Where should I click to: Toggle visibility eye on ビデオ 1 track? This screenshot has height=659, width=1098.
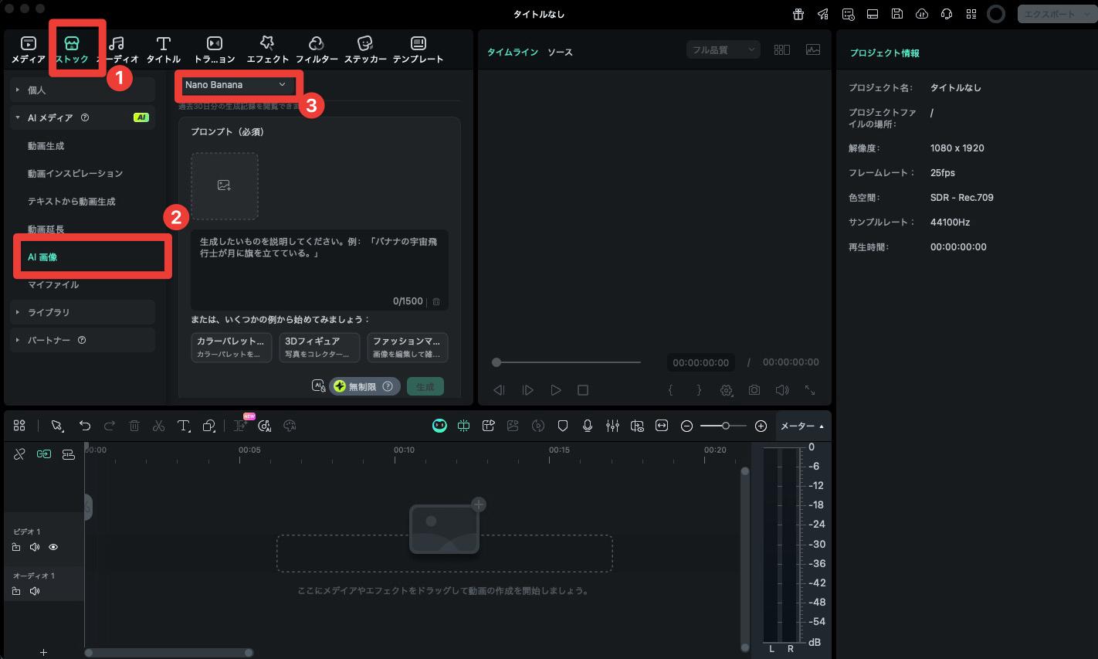pos(53,547)
